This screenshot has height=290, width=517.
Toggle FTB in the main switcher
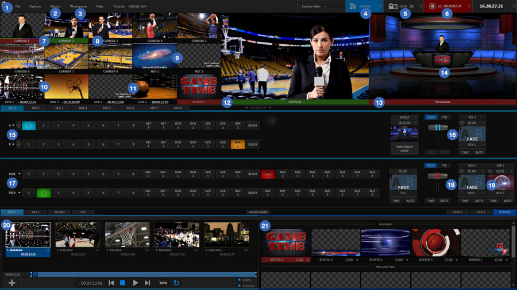coord(444,165)
